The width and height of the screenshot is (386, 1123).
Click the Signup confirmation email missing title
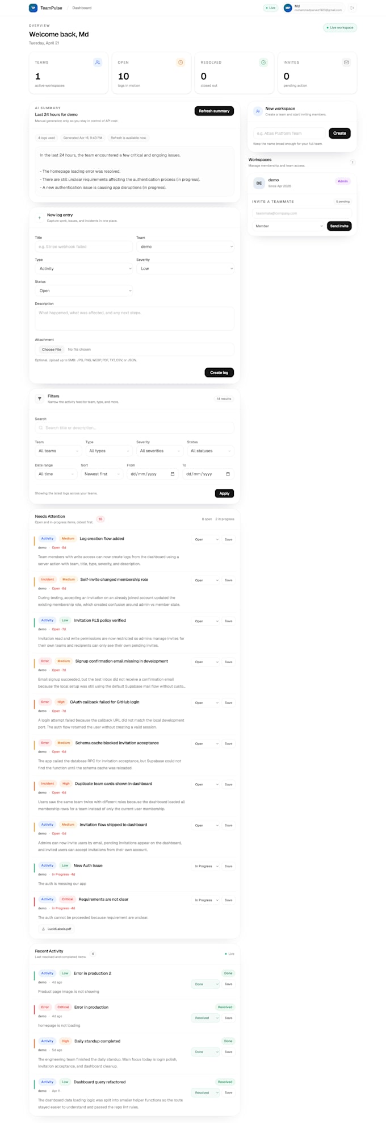point(121,662)
